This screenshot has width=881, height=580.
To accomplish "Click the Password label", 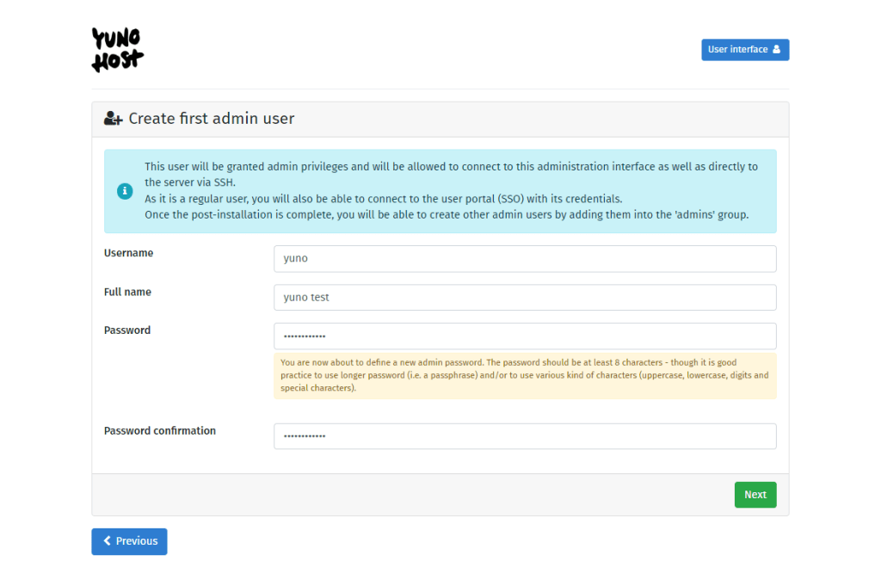I will pos(127,330).
